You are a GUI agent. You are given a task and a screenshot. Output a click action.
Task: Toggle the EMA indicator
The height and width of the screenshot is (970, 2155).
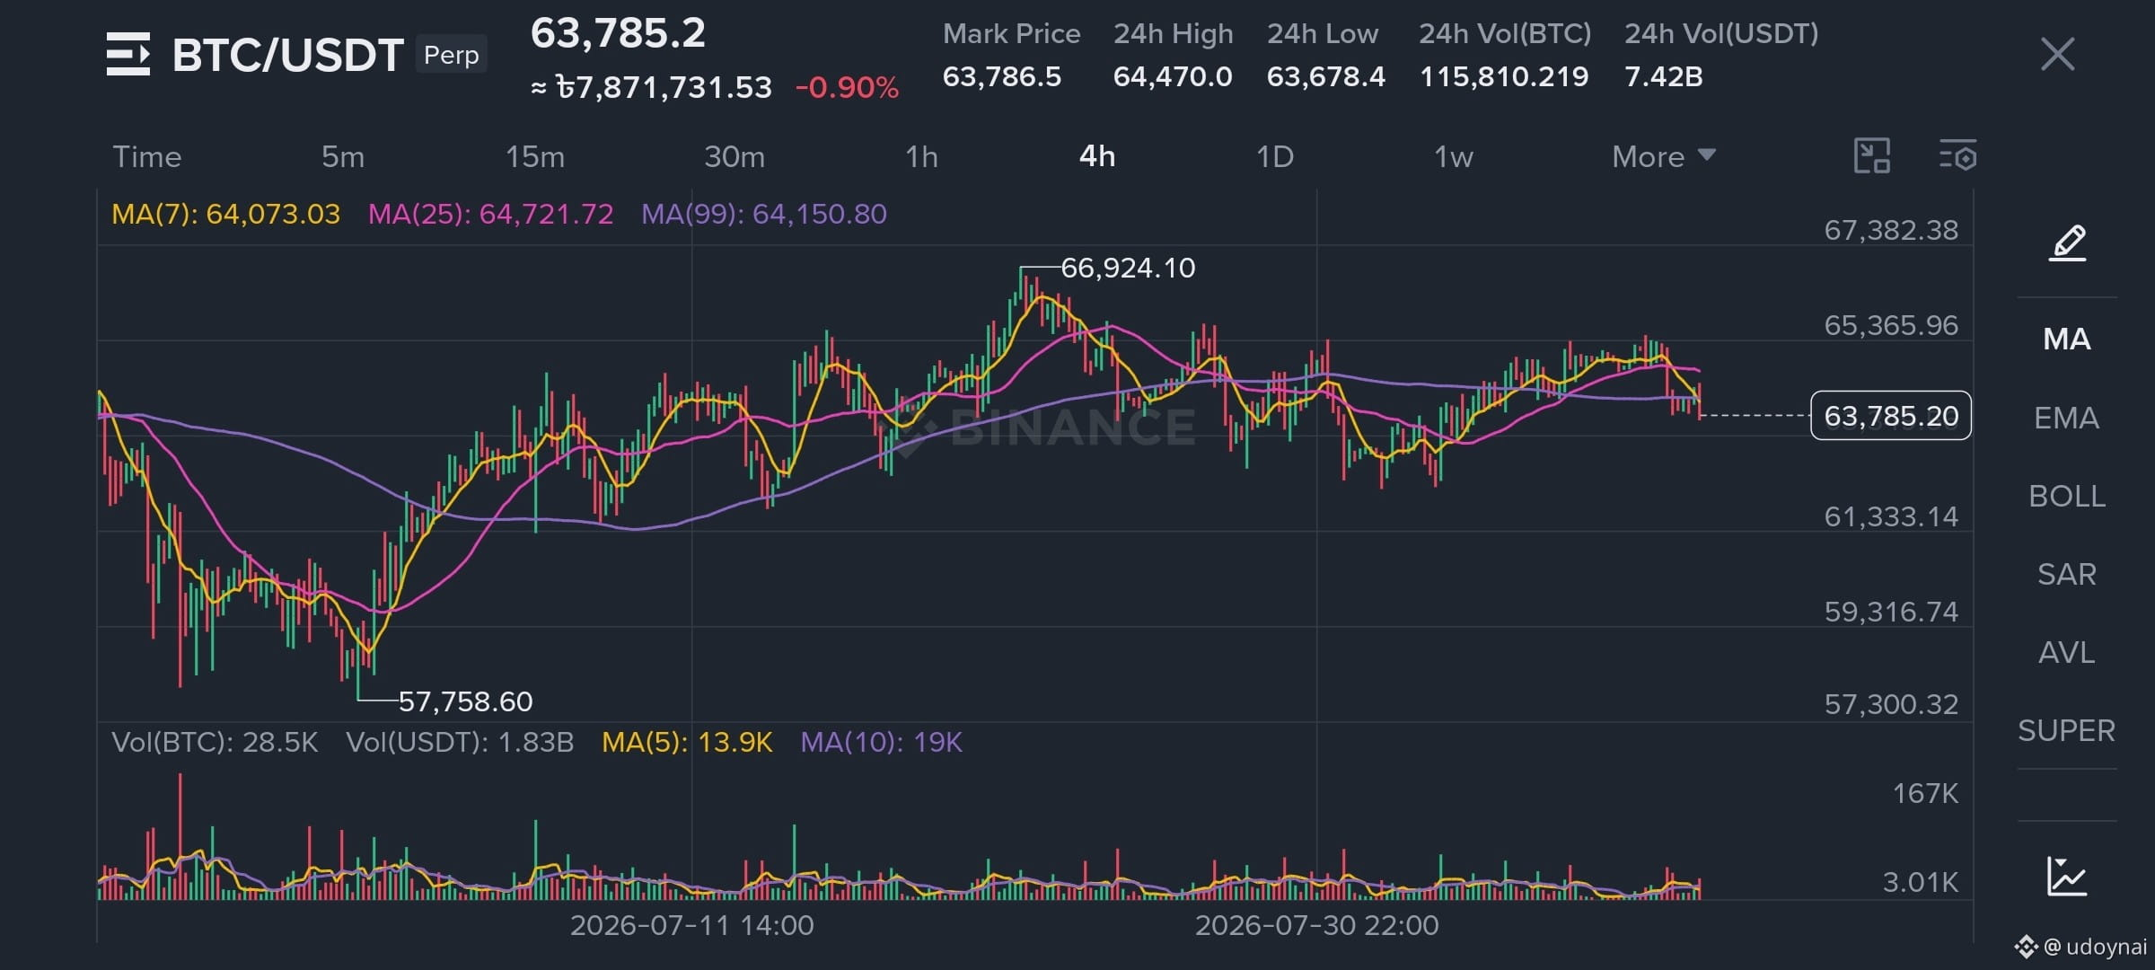(2067, 418)
